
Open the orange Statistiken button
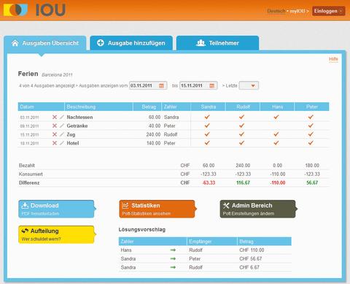pyautogui.click(x=157, y=209)
